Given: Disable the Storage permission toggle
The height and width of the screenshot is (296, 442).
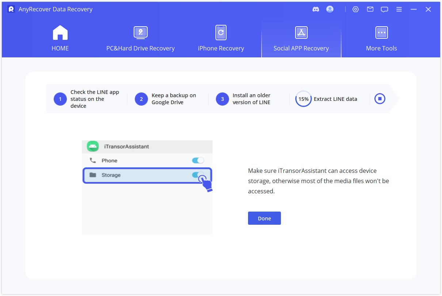Looking at the screenshot, I should [x=198, y=175].
